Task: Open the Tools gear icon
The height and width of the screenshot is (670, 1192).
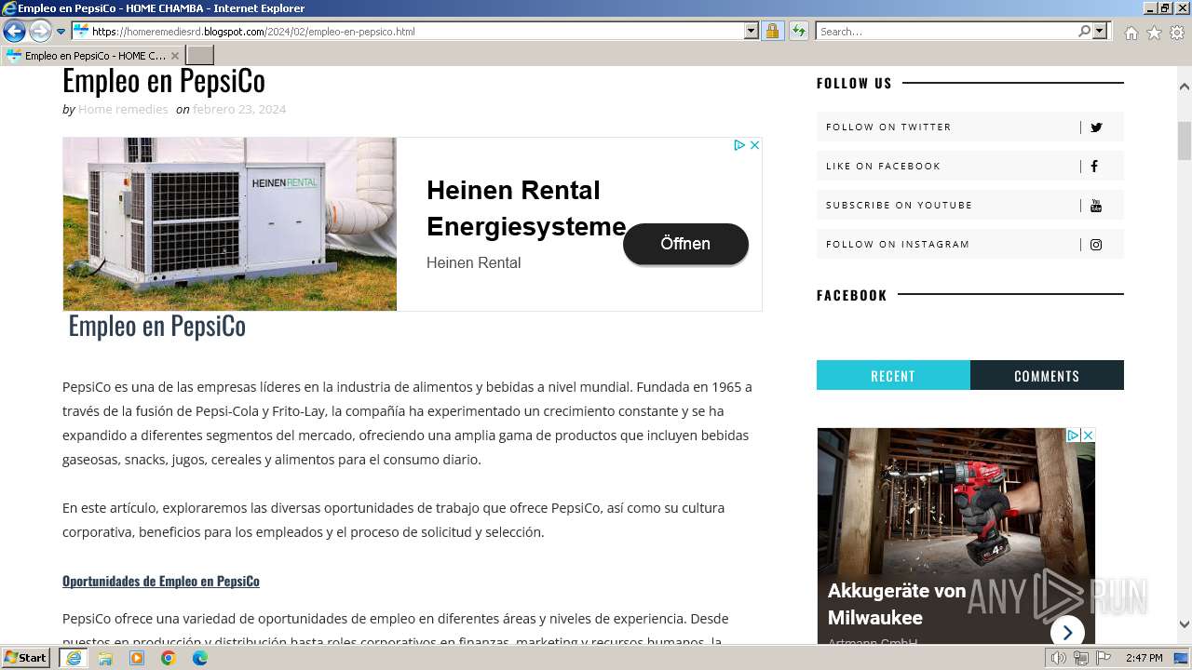Action: click(x=1177, y=33)
